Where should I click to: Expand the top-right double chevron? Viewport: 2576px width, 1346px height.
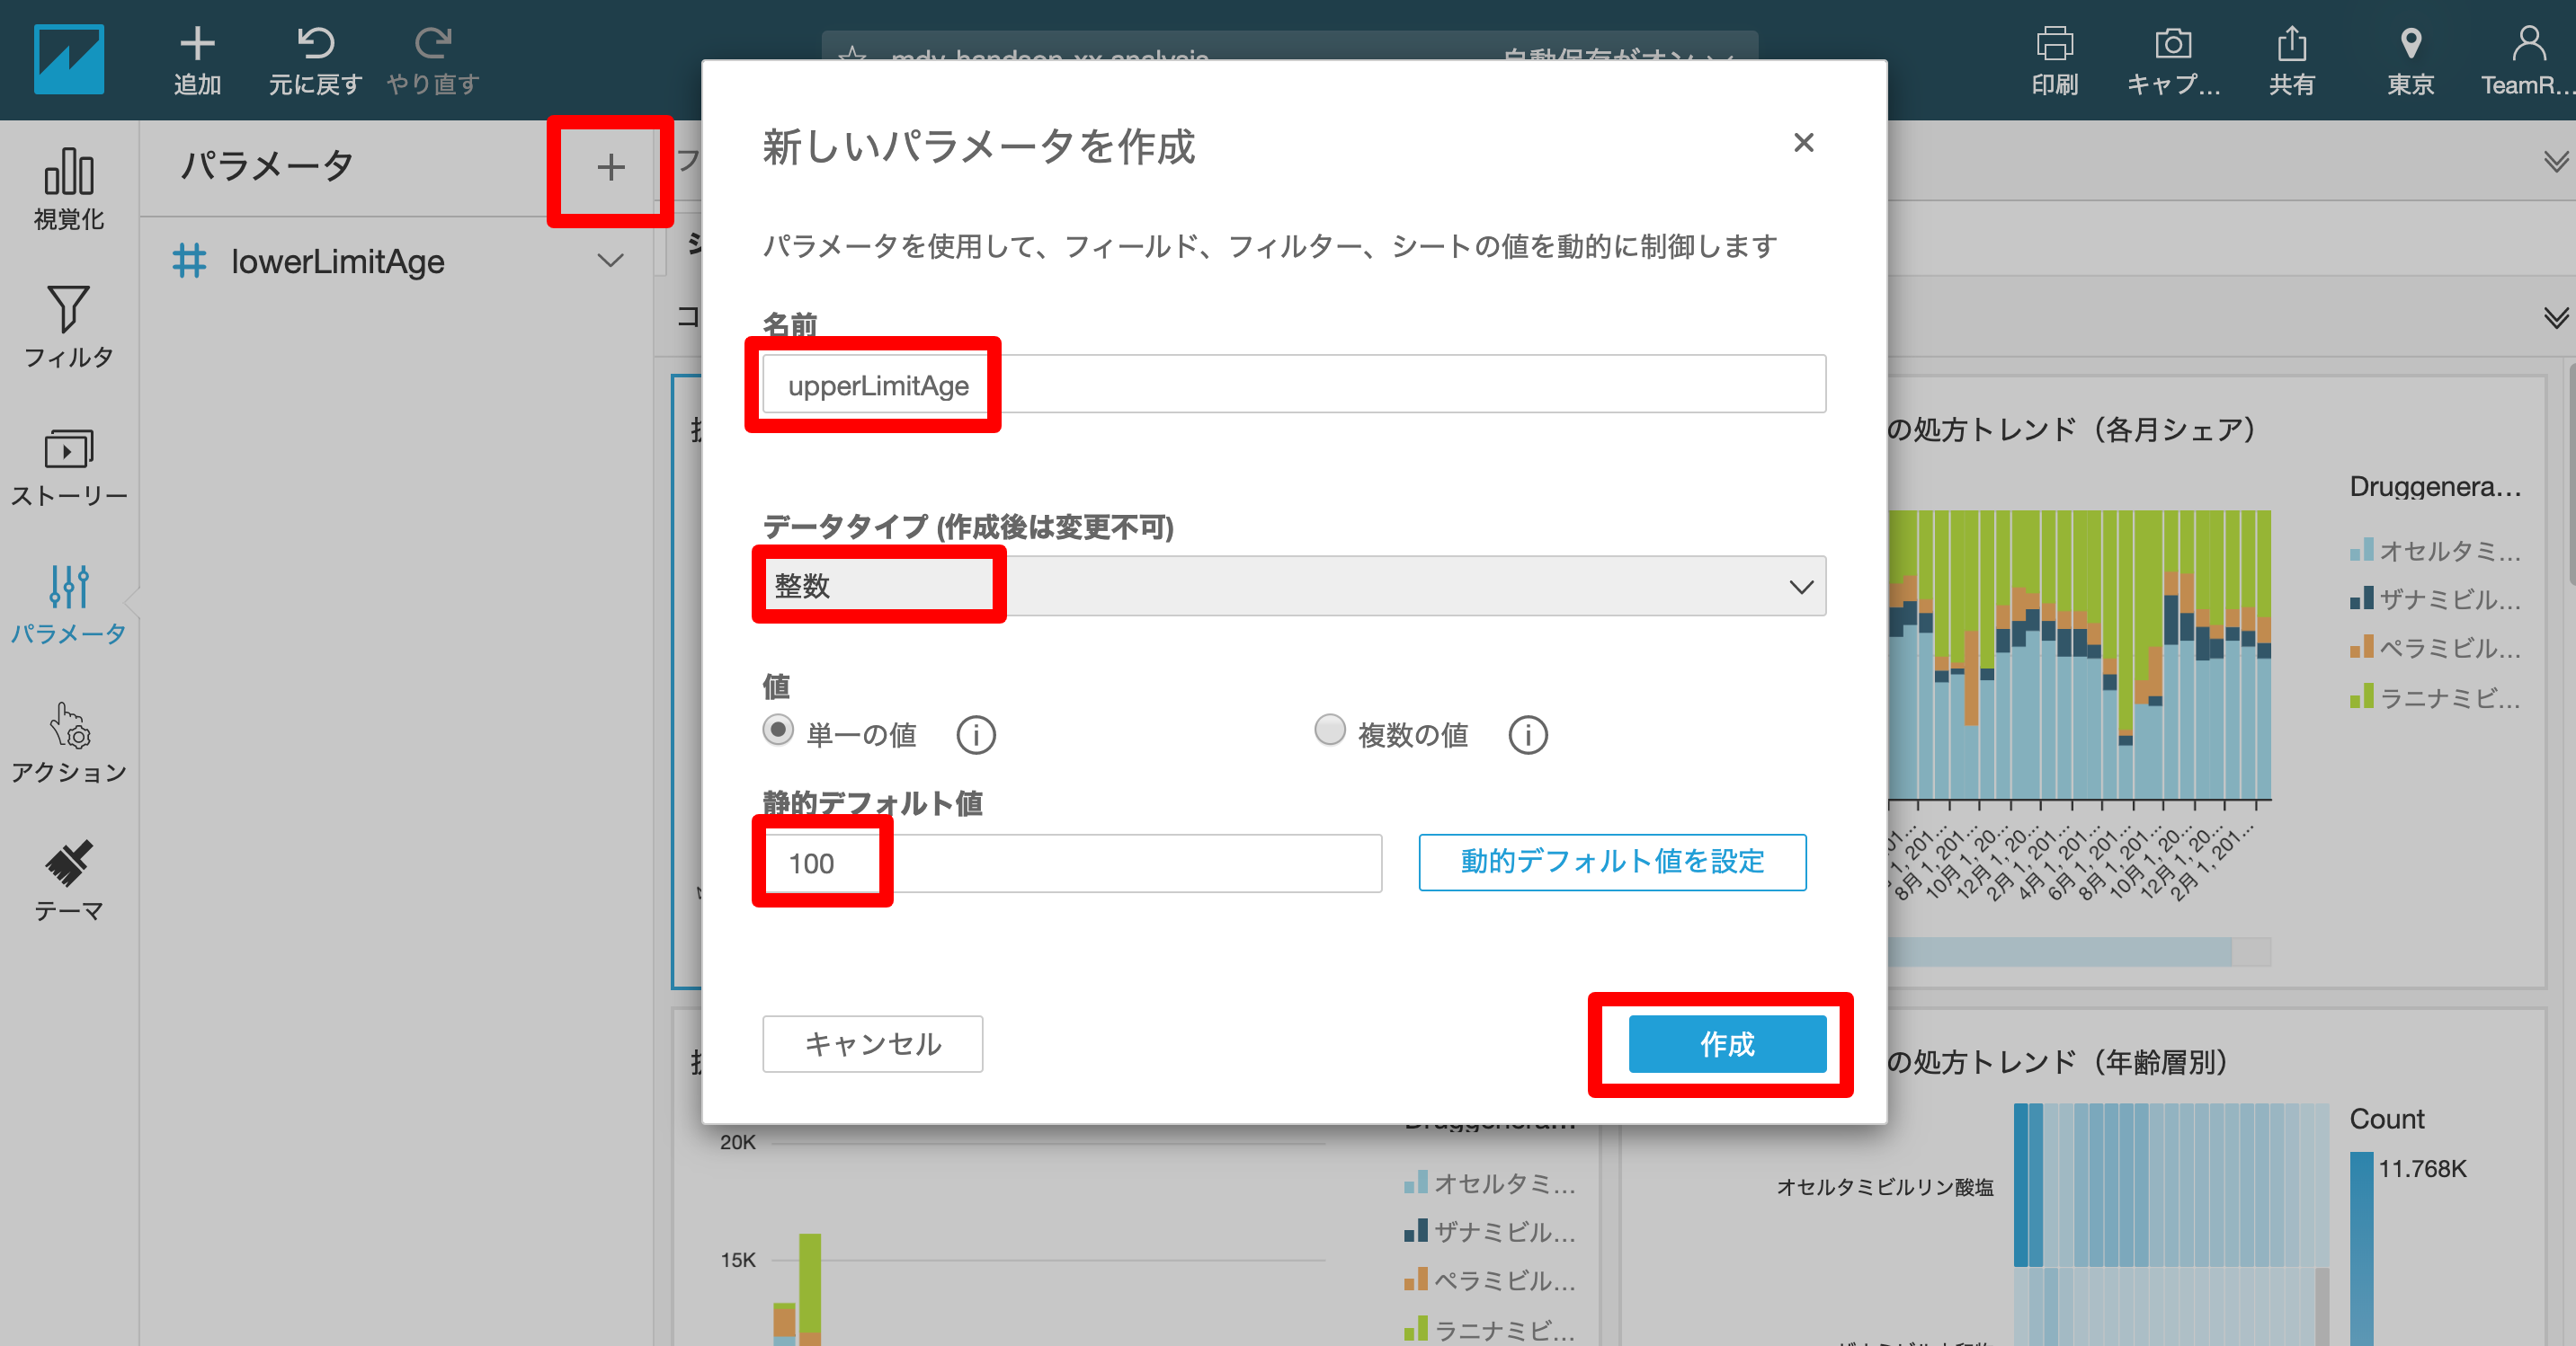click(x=2556, y=162)
